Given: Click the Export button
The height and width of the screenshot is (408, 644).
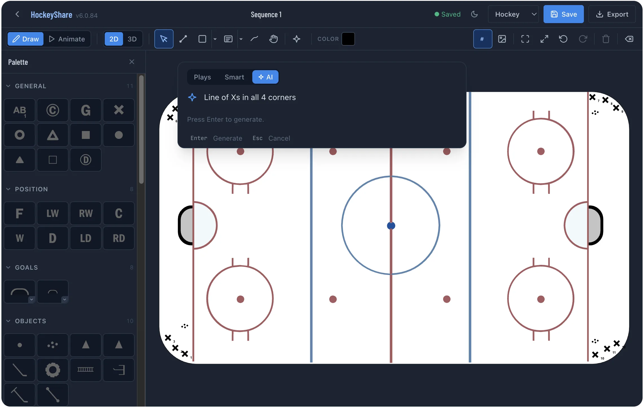Looking at the screenshot, I should pyautogui.click(x=612, y=14).
